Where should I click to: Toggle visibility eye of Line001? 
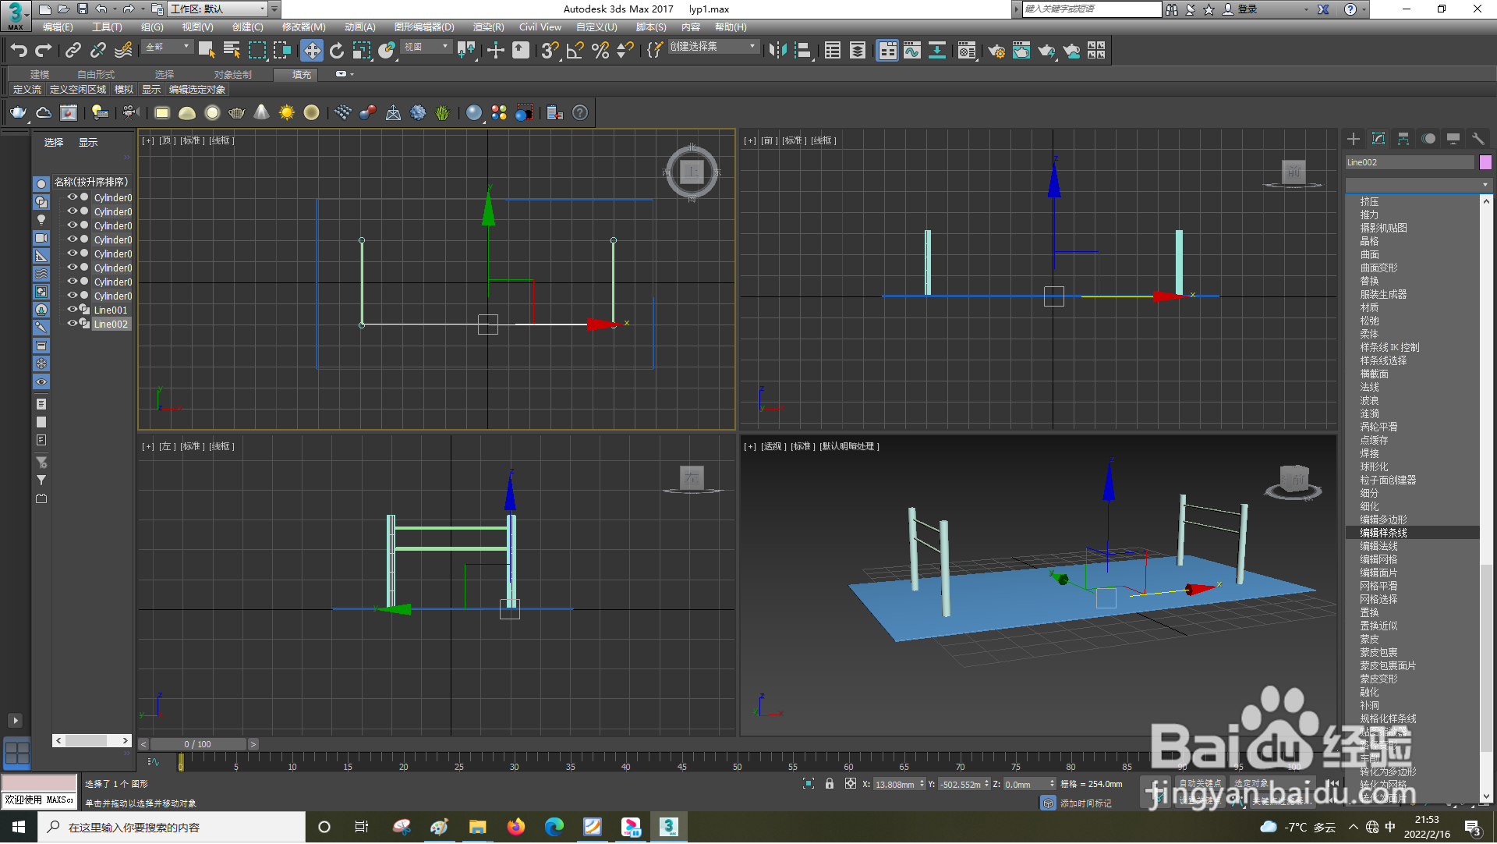pyautogui.click(x=73, y=310)
